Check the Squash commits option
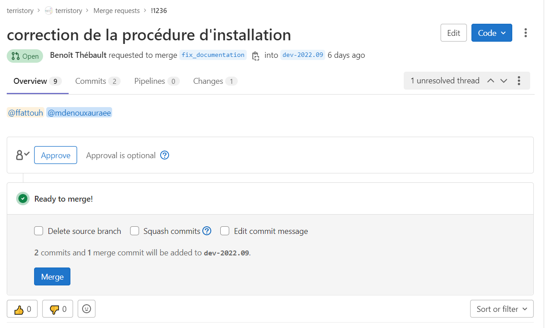The image size is (545, 328). coord(135,231)
